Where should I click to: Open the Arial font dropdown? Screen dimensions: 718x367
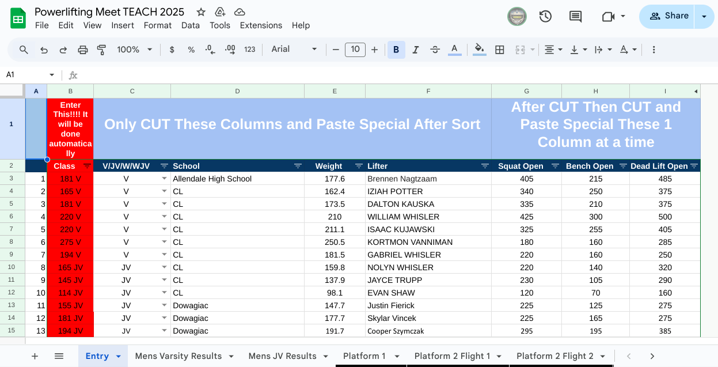(x=294, y=50)
